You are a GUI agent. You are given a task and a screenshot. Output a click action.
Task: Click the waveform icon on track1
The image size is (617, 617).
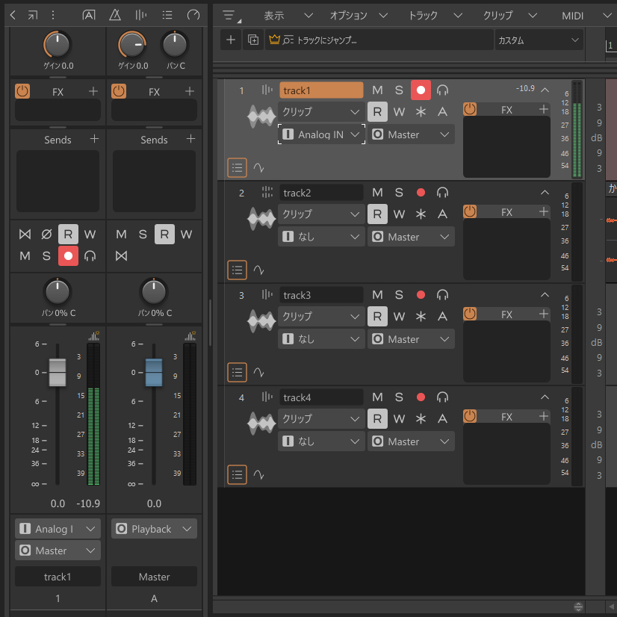(x=261, y=117)
